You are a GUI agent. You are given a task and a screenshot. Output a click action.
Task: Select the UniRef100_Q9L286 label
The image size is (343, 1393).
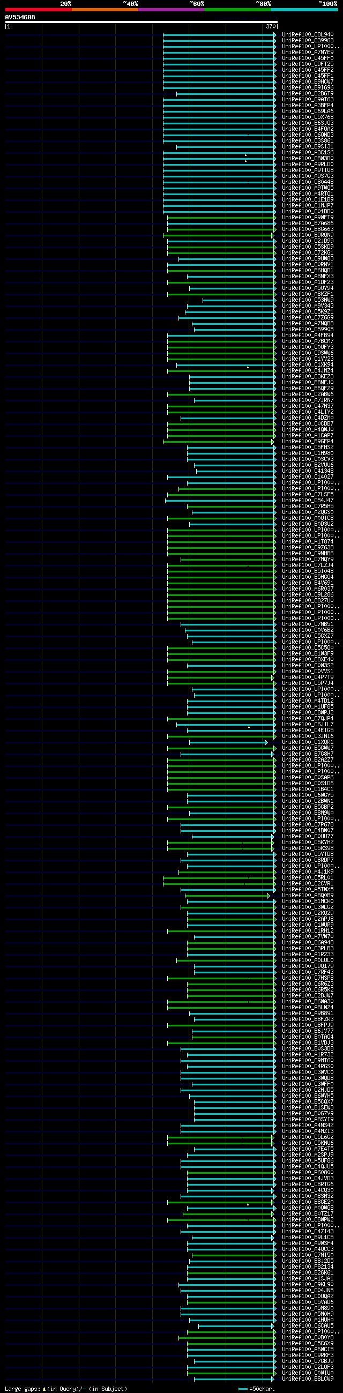tap(308, 595)
